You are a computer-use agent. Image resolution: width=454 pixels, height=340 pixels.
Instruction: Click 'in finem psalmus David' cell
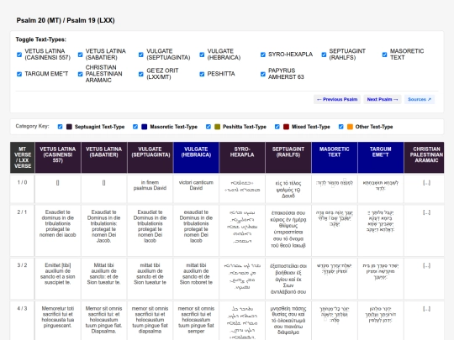click(150, 189)
